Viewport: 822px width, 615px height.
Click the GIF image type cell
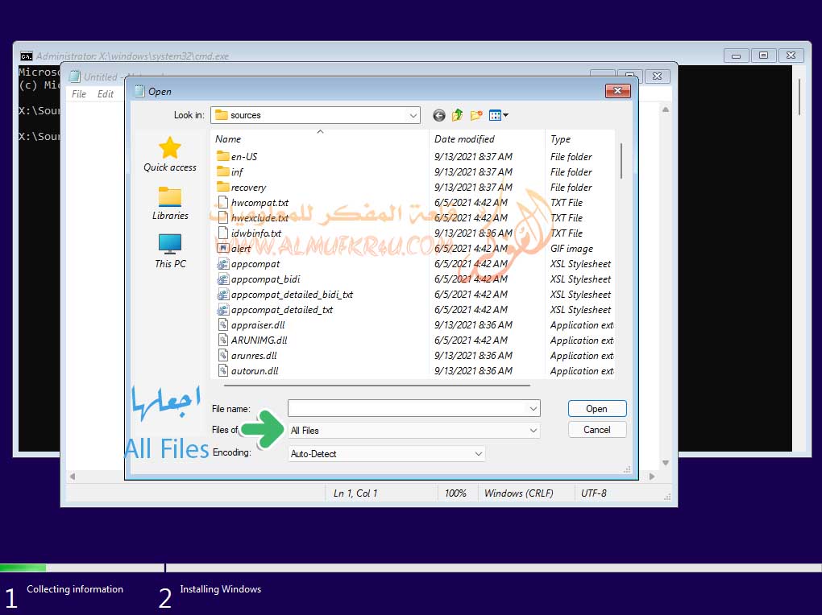tap(571, 248)
